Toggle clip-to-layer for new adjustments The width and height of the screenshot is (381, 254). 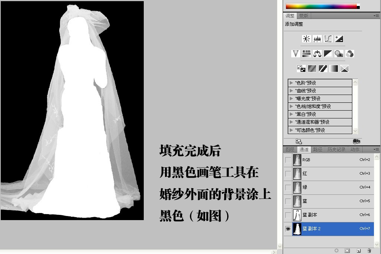[356, 142]
